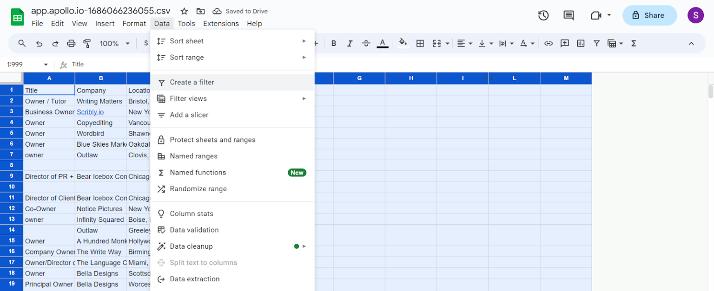
Task: Toggle bold formatting
Action: point(333,43)
